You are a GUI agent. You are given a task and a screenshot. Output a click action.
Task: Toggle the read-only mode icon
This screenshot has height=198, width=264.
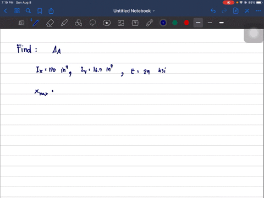(21, 23)
